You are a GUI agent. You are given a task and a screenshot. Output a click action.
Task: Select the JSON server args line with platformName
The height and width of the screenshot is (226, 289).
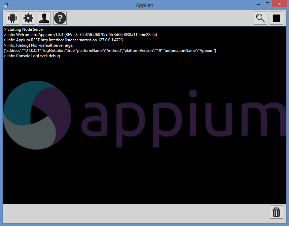110,51
